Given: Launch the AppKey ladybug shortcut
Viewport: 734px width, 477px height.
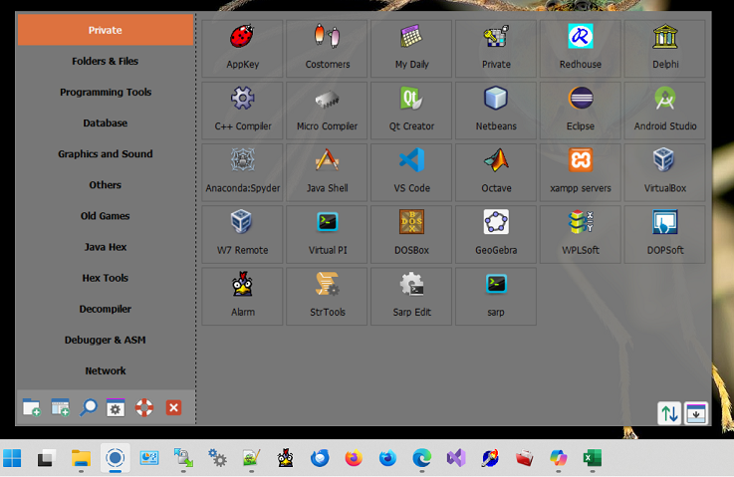Looking at the screenshot, I should point(242,48).
